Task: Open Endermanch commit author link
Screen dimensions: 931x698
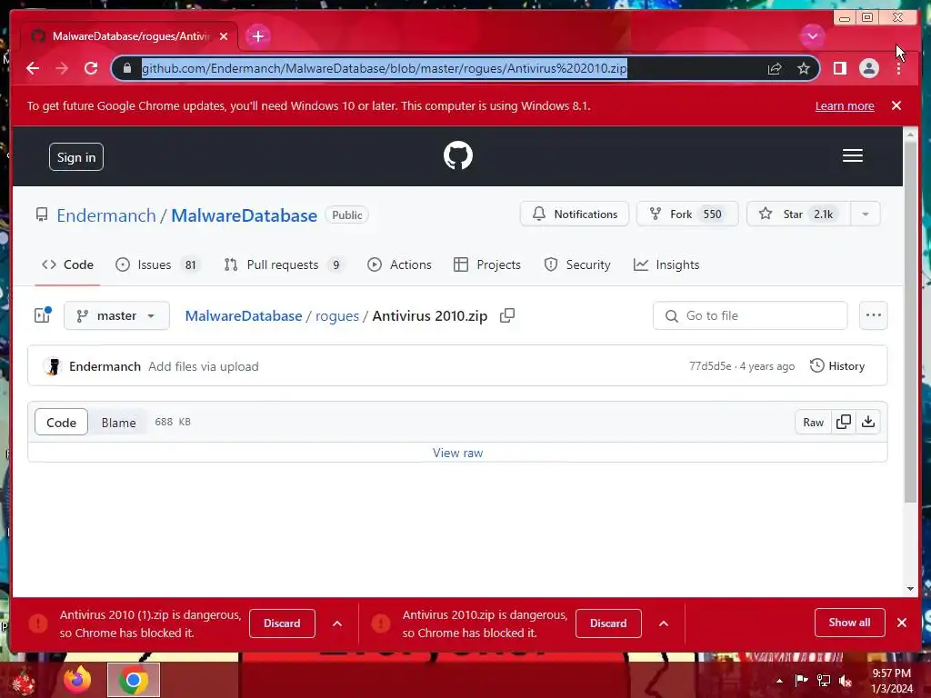Action: click(x=105, y=366)
